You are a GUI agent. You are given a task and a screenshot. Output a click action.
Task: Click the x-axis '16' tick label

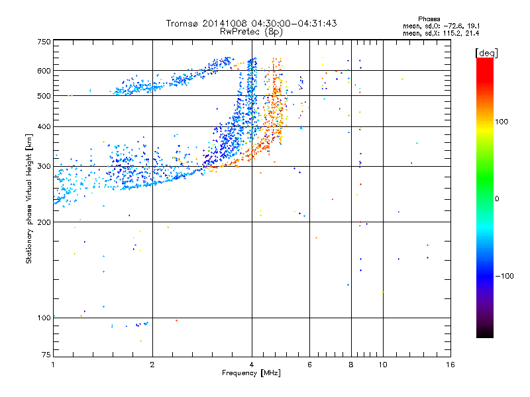tap(450, 365)
